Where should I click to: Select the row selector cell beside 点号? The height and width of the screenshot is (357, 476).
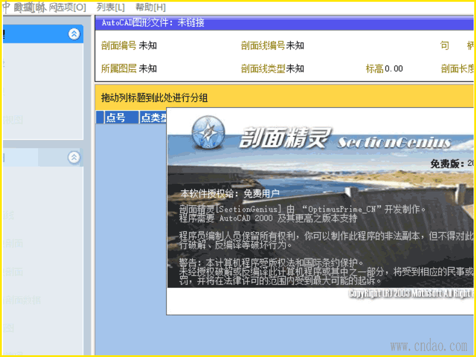click(100, 117)
